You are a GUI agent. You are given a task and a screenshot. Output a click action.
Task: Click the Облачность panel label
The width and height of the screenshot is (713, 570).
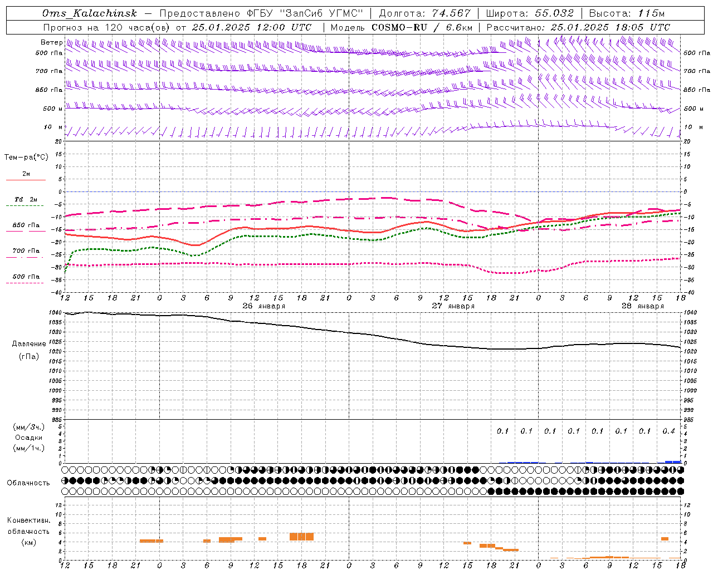pos(28,483)
